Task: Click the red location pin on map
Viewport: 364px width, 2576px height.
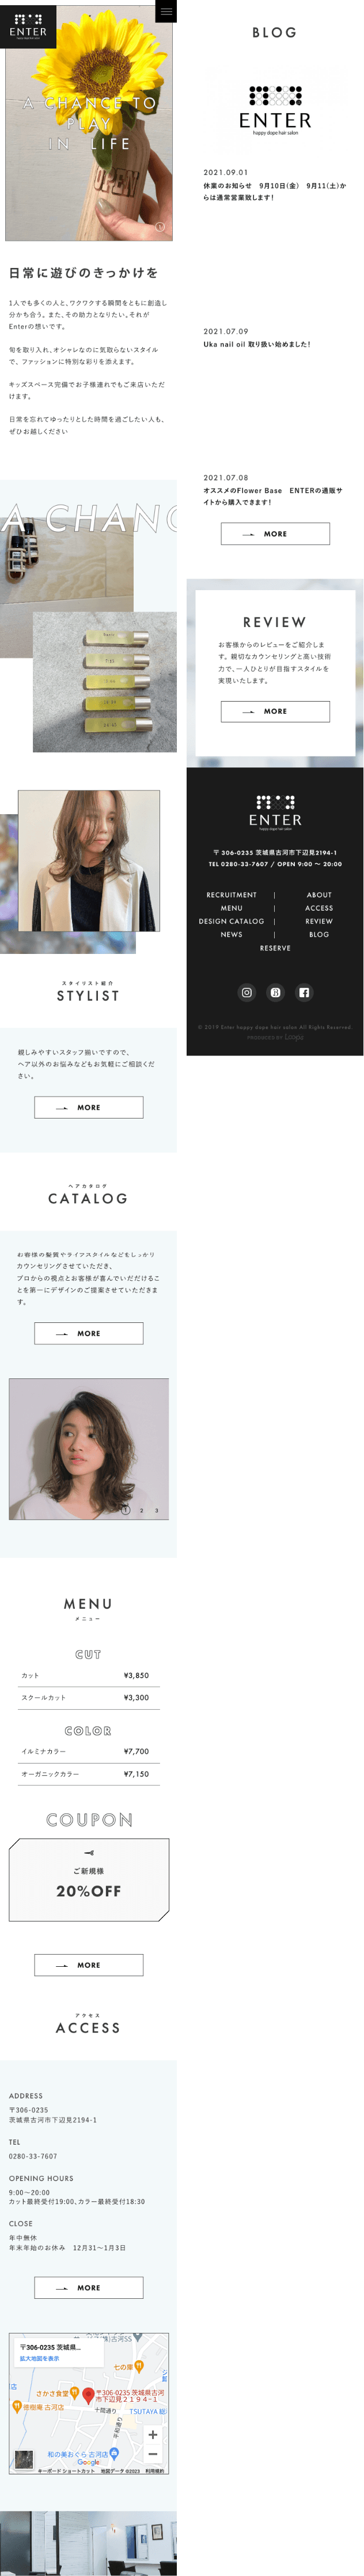Action: click(88, 2395)
